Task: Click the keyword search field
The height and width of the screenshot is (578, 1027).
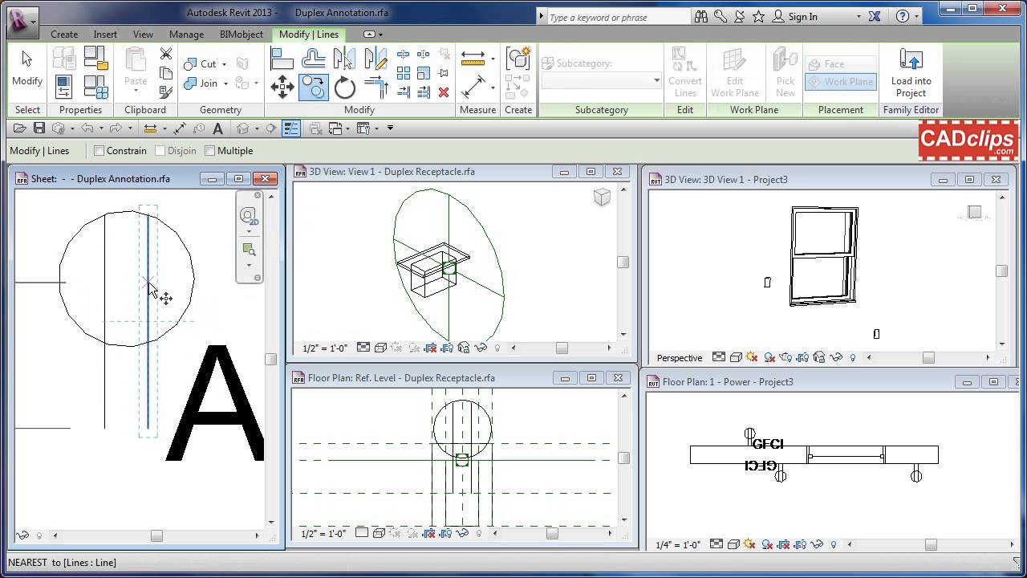Action: point(619,17)
